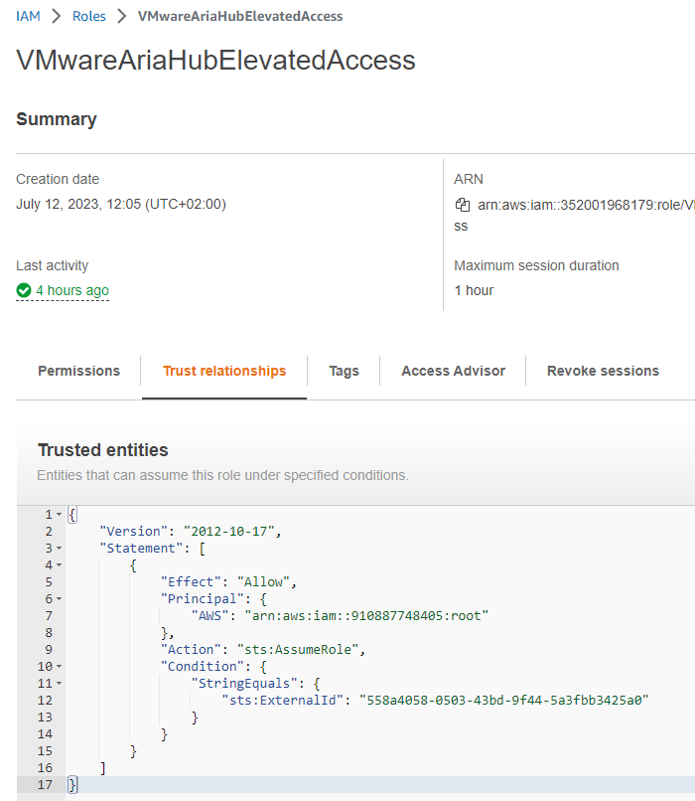Click the "2012-10-17" version string

tap(228, 532)
